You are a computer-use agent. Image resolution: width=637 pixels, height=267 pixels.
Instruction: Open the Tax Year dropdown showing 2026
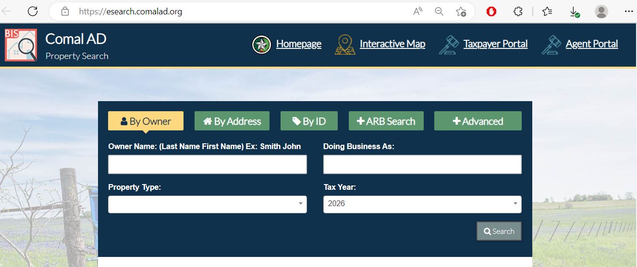pyautogui.click(x=422, y=204)
